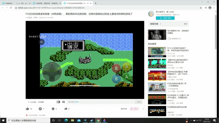Open the three-dot menu next to 记笔记
The height and width of the screenshot is (123, 219).
click(143, 109)
